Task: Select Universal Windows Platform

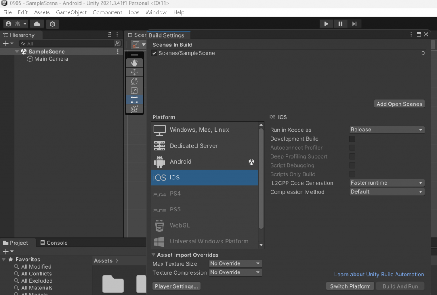Action: click(204, 241)
